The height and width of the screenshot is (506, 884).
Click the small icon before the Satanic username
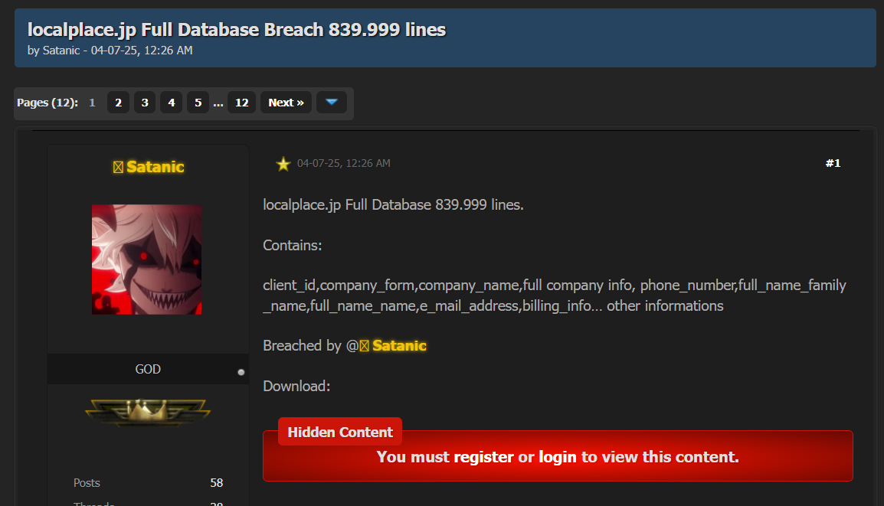tap(118, 168)
